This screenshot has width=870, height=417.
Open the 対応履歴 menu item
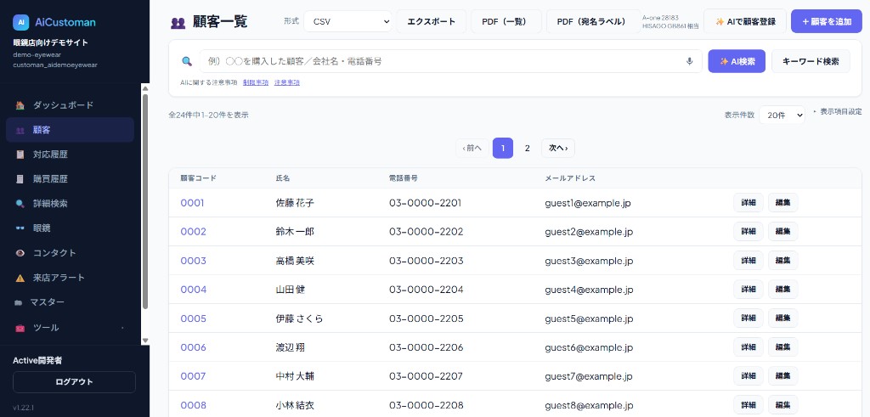click(x=70, y=155)
